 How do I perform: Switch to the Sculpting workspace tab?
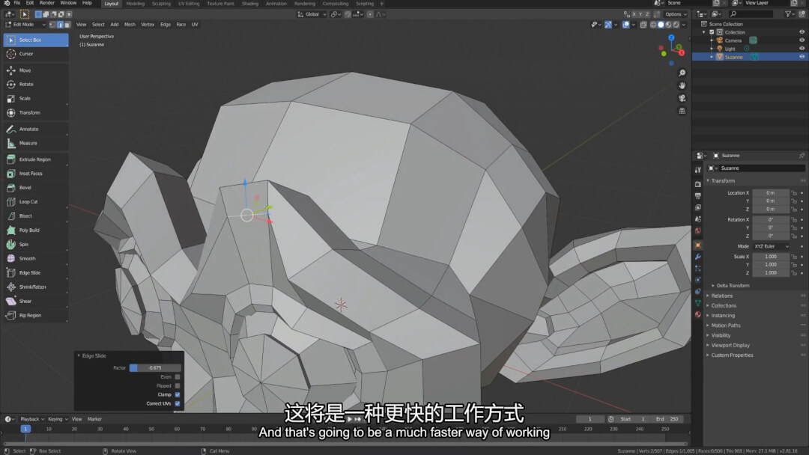point(161,4)
